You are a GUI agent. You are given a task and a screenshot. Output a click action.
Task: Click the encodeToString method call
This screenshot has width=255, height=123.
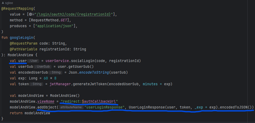(x=94, y=73)
